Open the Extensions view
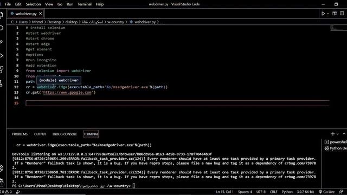Image resolution: width=347 pixels, height=195 pixels. [1, 69]
